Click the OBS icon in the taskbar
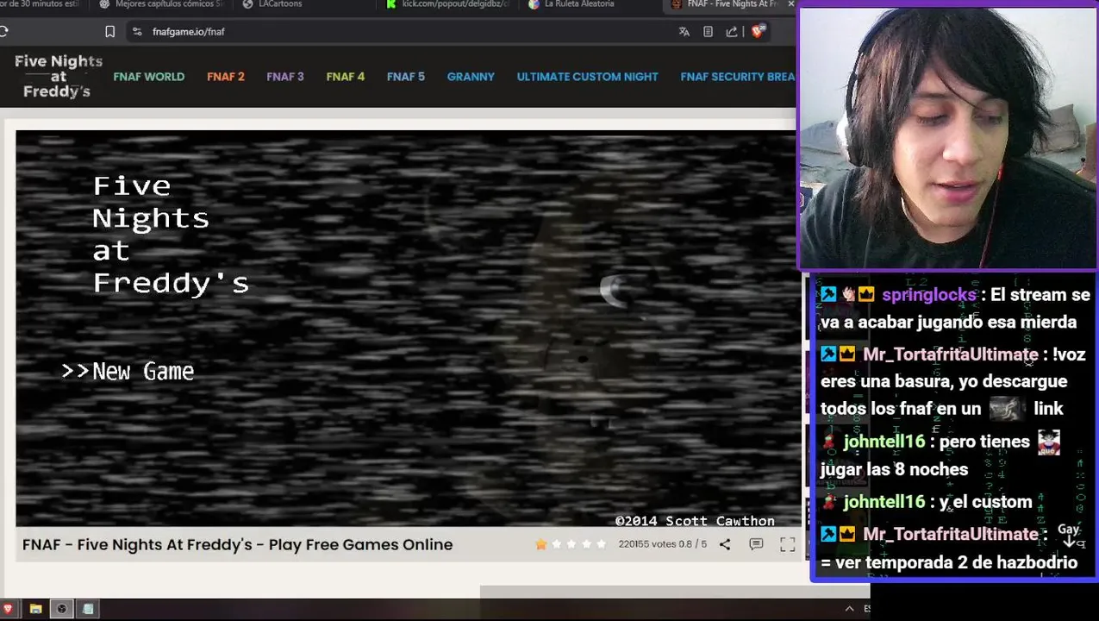Screen dimensions: 1099x621 pyautogui.click(x=61, y=609)
